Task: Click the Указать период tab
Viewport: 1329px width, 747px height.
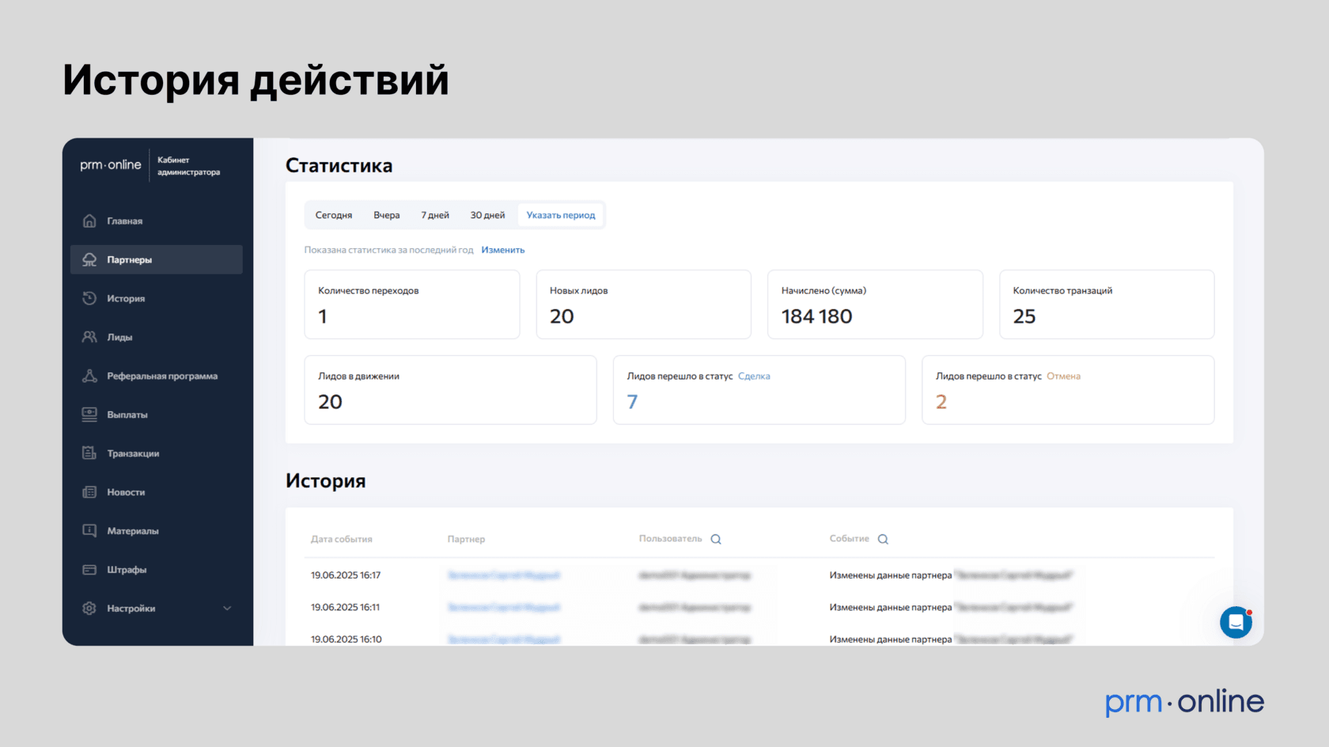Action: tap(561, 215)
